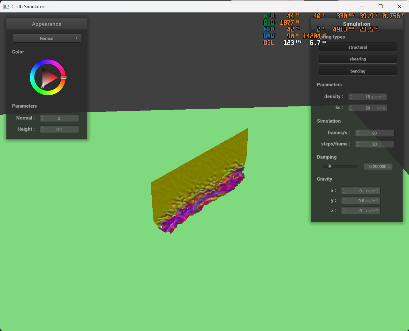The width and height of the screenshot is (409, 331).
Task: Click the gravity y value field
Action: point(360,201)
